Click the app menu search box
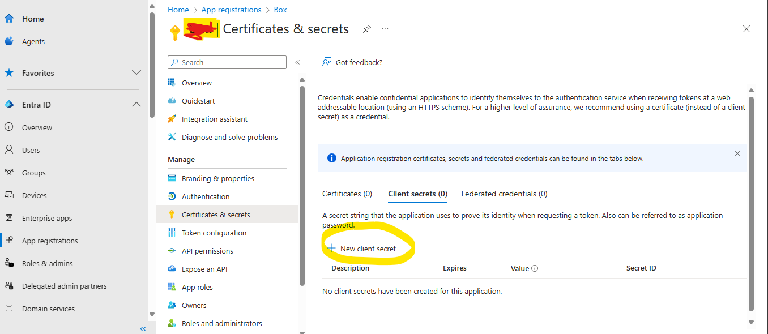Viewport: 768px width, 334px height. [x=227, y=62]
